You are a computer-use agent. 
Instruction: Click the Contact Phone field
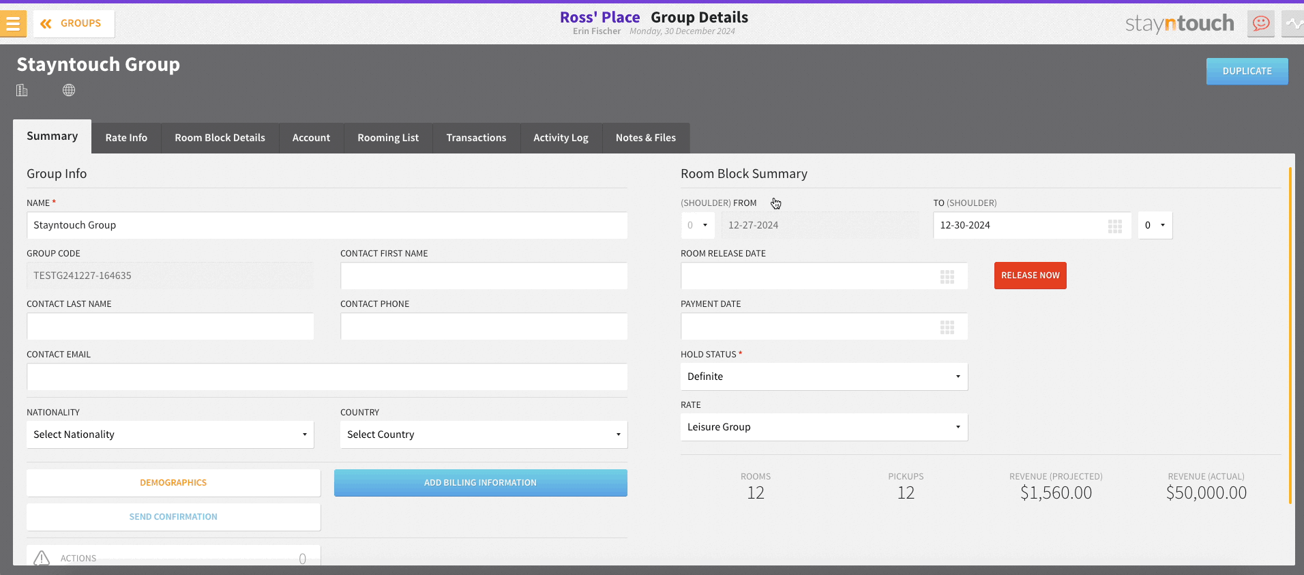coord(484,326)
